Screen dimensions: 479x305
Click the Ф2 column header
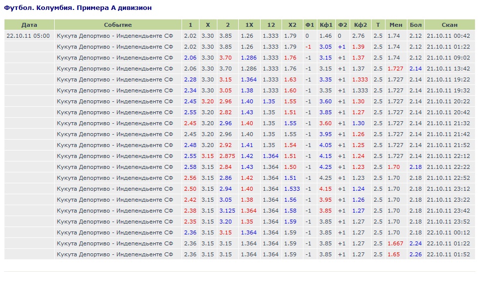click(342, 25)
